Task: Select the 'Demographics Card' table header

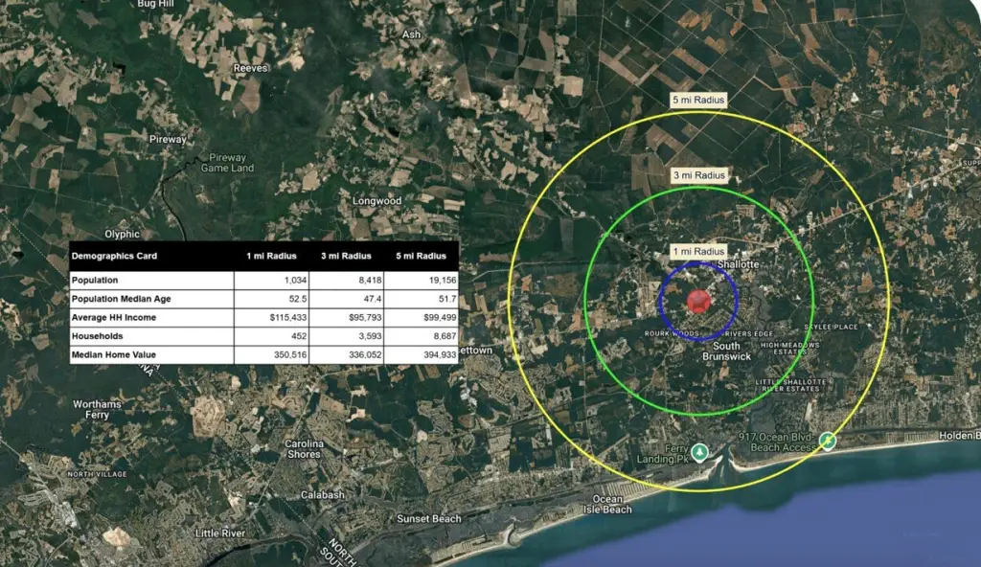Action: pos(115,256)
